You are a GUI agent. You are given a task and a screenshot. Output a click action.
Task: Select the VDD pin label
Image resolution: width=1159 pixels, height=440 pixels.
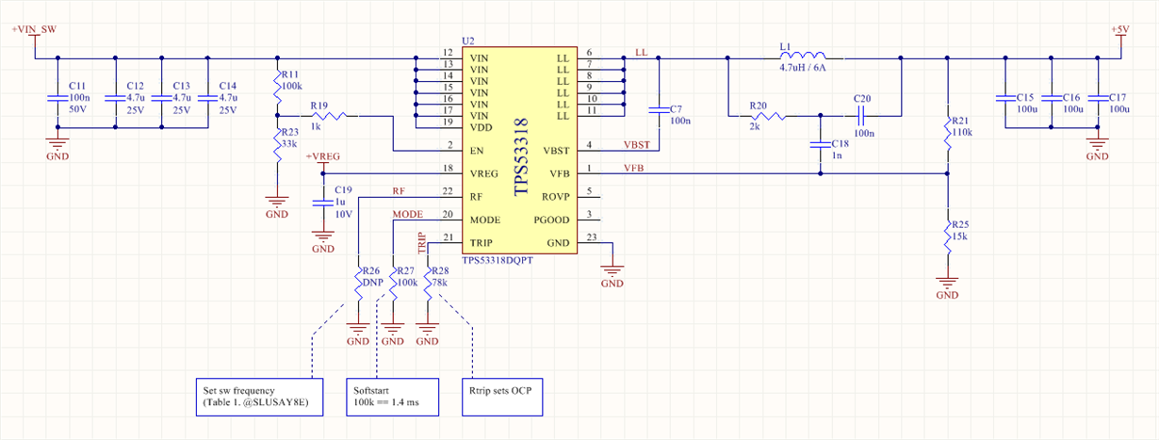pos(481,126)
